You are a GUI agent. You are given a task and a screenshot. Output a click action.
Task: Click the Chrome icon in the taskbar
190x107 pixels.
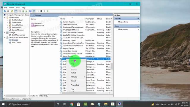point(72,104)
